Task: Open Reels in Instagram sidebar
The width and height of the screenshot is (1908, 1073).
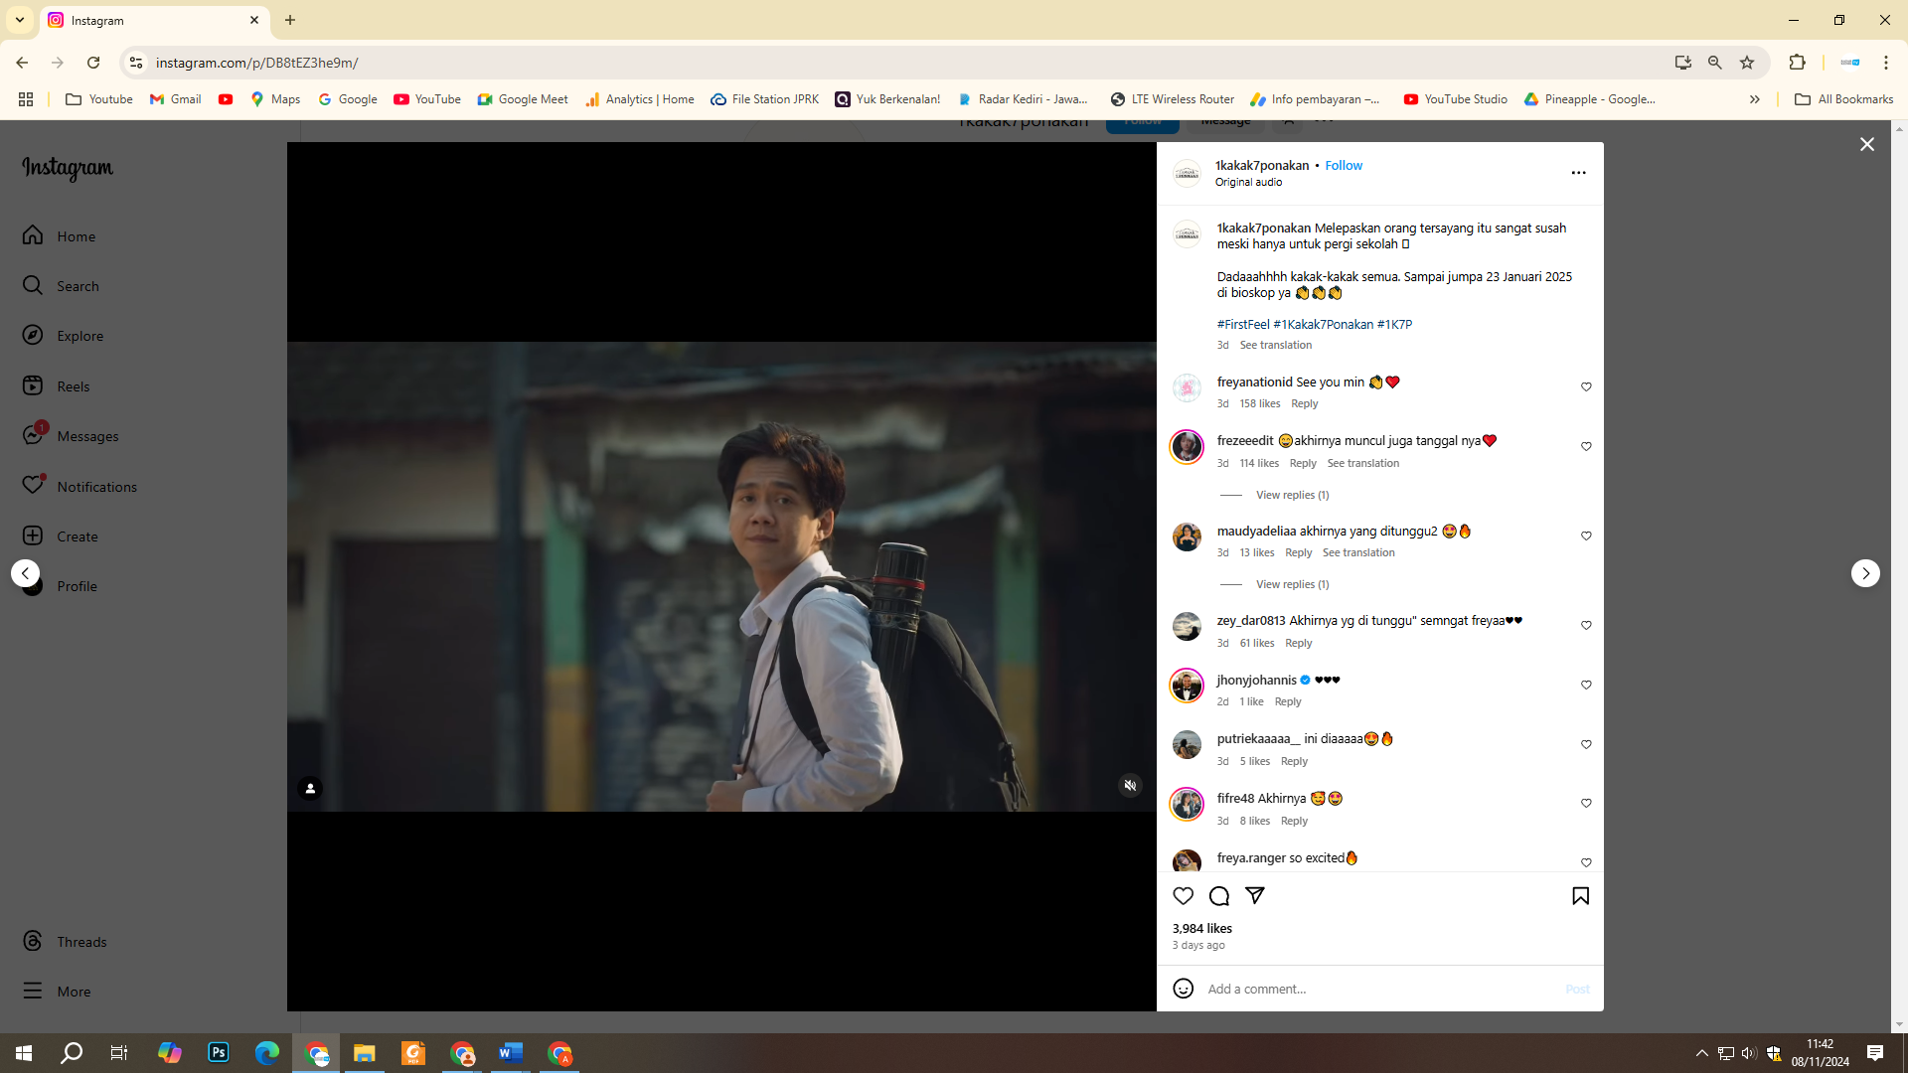Action: pyautogui.click(x=56, y=386)
